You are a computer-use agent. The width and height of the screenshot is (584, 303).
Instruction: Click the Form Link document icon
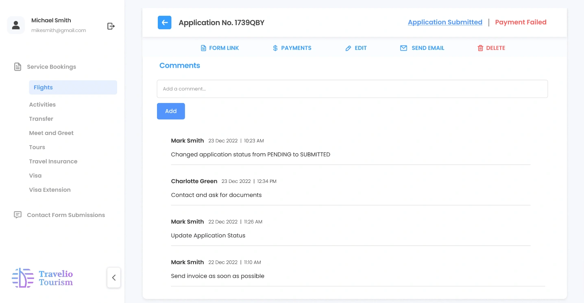click(203, 48)
